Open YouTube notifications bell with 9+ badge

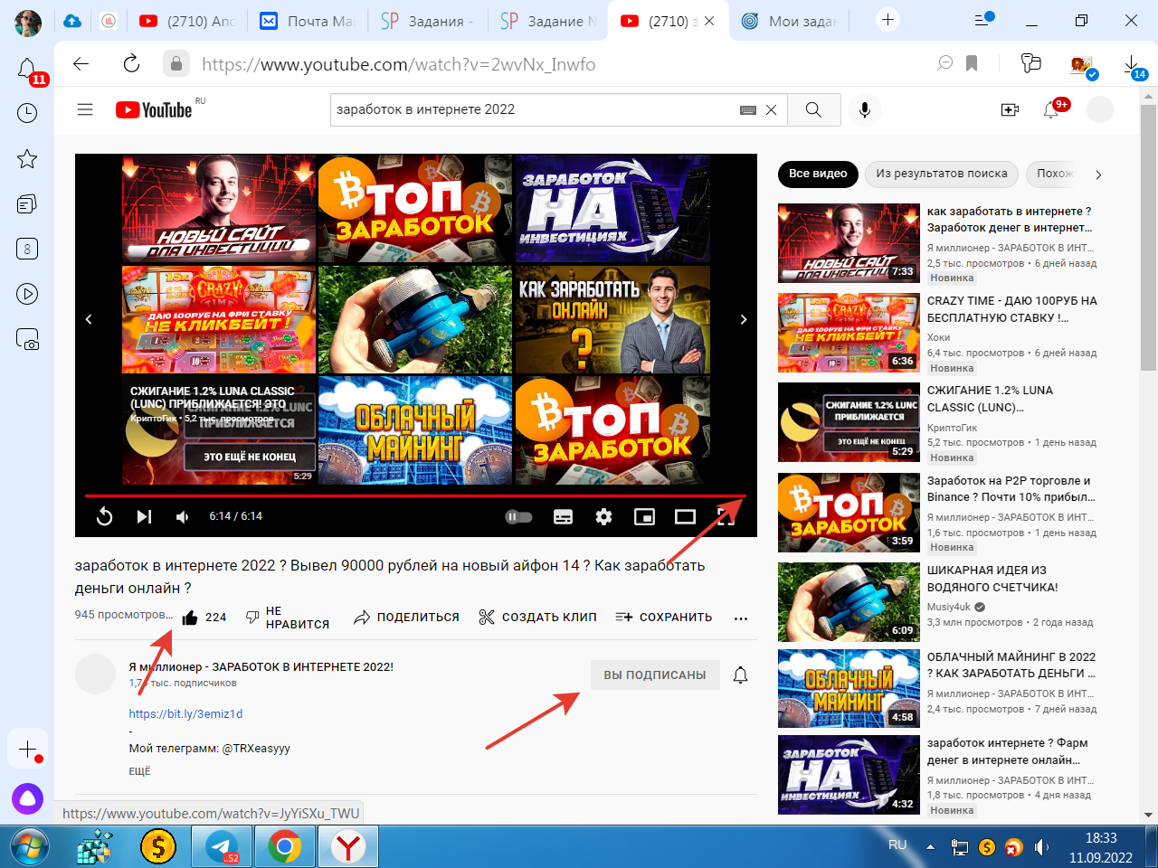1052,109
